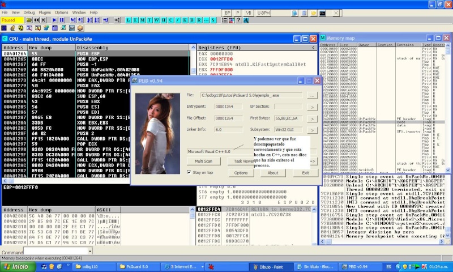This screenshot has height=272, width=453.
Task: Click the Restart program rewind icon
Action: 36,20
